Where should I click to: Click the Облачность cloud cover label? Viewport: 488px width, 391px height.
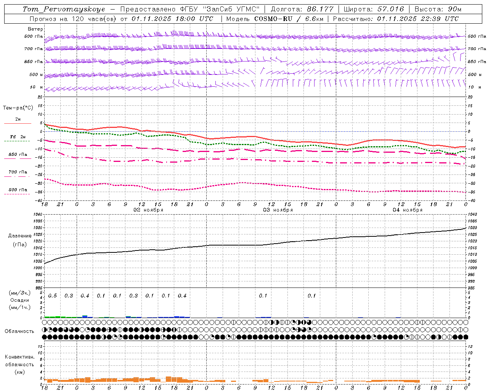click(x=19, y=331)
